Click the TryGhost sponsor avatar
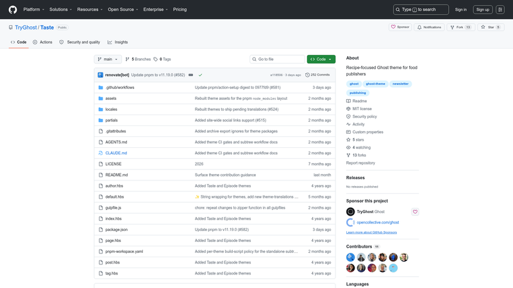This screenshot has height=288, width=513. click(x=350, y=212)
